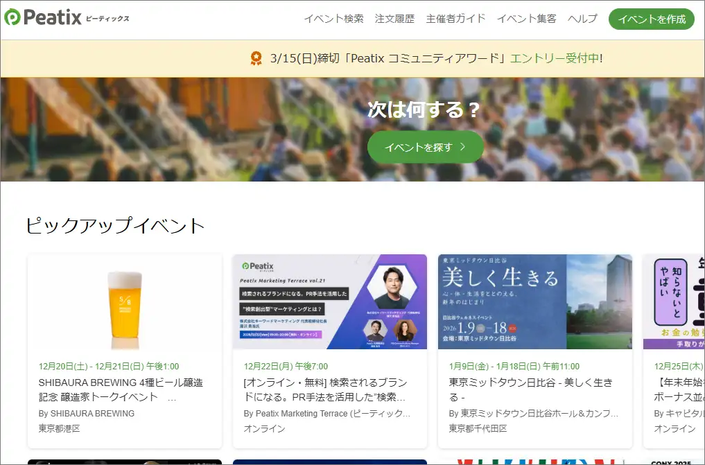Open Peatix Marketing Terrace vol.21 thumbnail
Image resolution: width=705 pixels, height=465 pixels.
[x=329, y=301]
